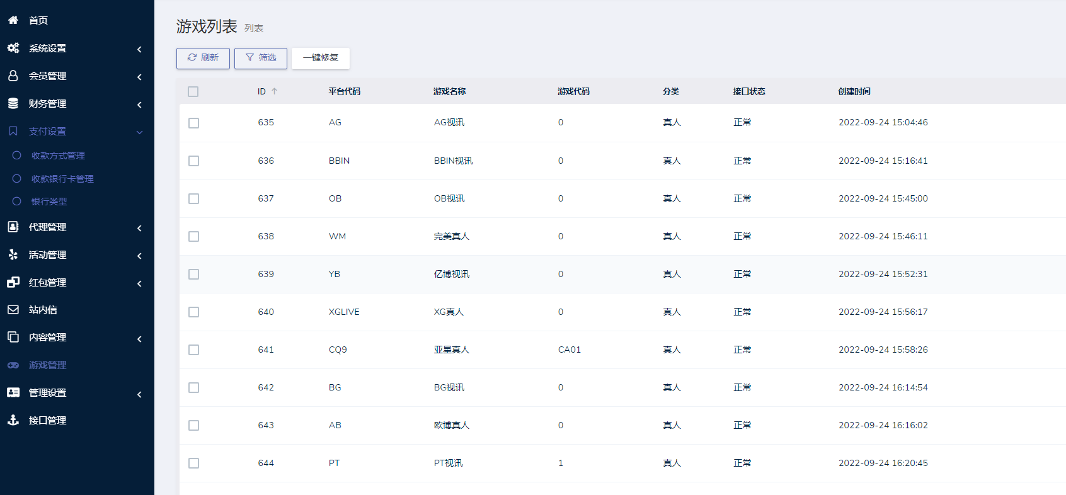This screenshot has width=1066, height=495.
Task: Expand 系统设置 using its chevron
Action: (139, 49)
